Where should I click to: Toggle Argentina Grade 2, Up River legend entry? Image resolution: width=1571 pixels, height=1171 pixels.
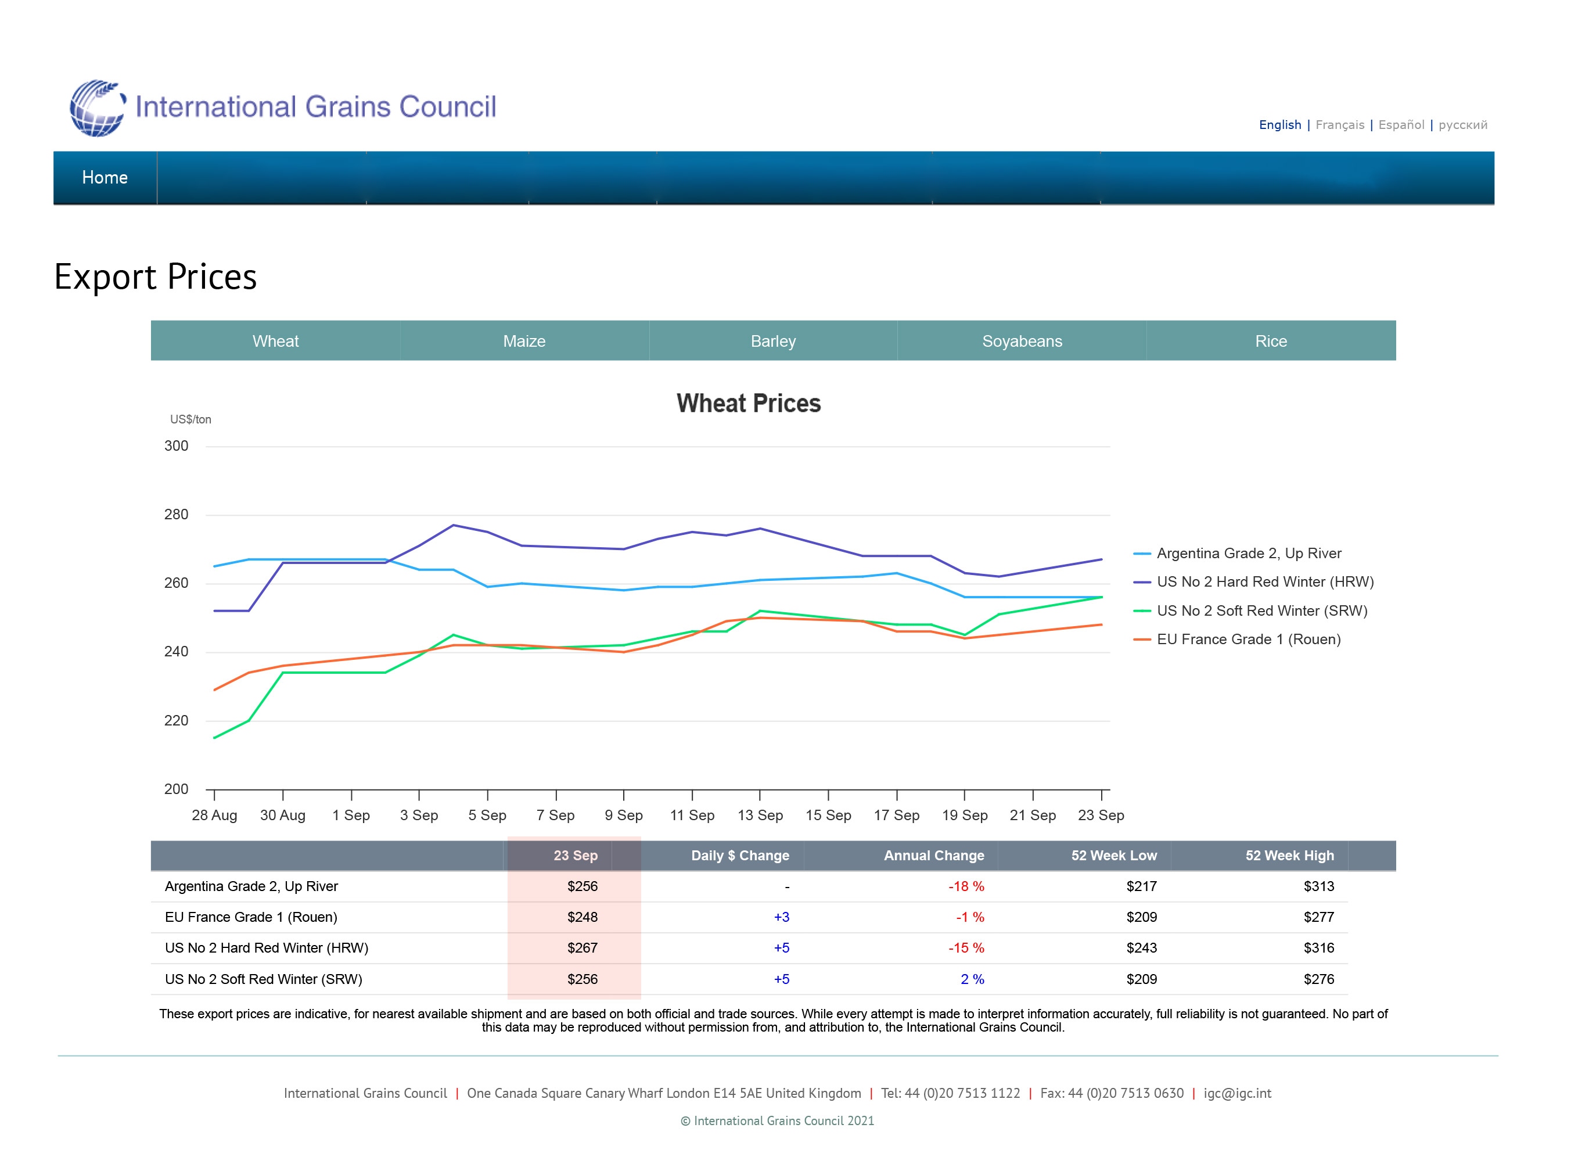pyautogui.click(x=1237, y=554)
